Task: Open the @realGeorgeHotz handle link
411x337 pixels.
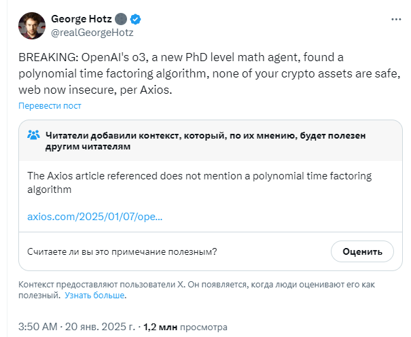Action: pos(92,33)
